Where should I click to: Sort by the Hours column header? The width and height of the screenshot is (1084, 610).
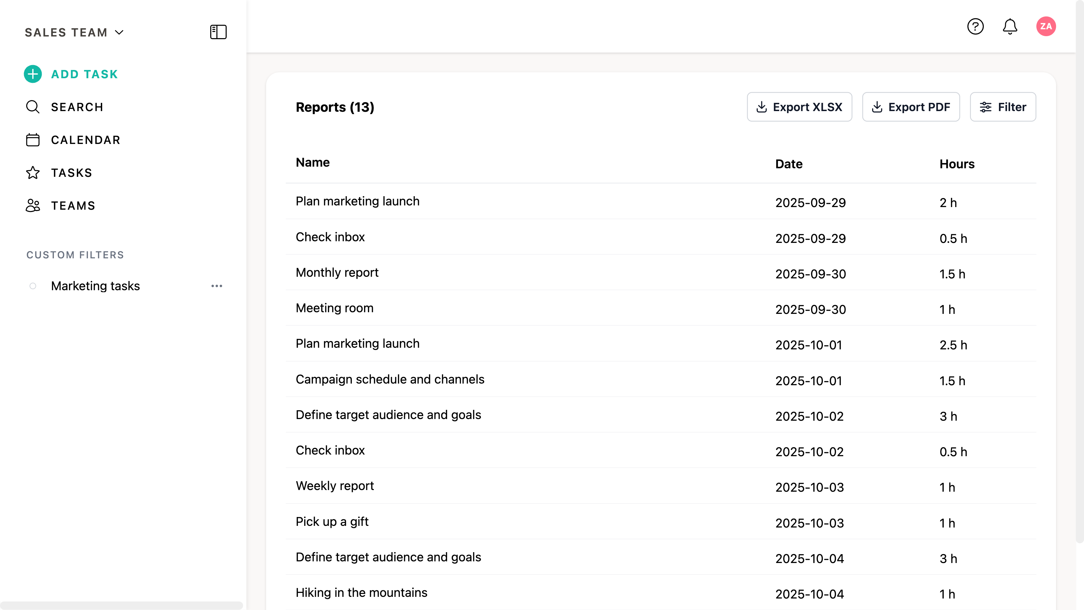click(957, 164)
